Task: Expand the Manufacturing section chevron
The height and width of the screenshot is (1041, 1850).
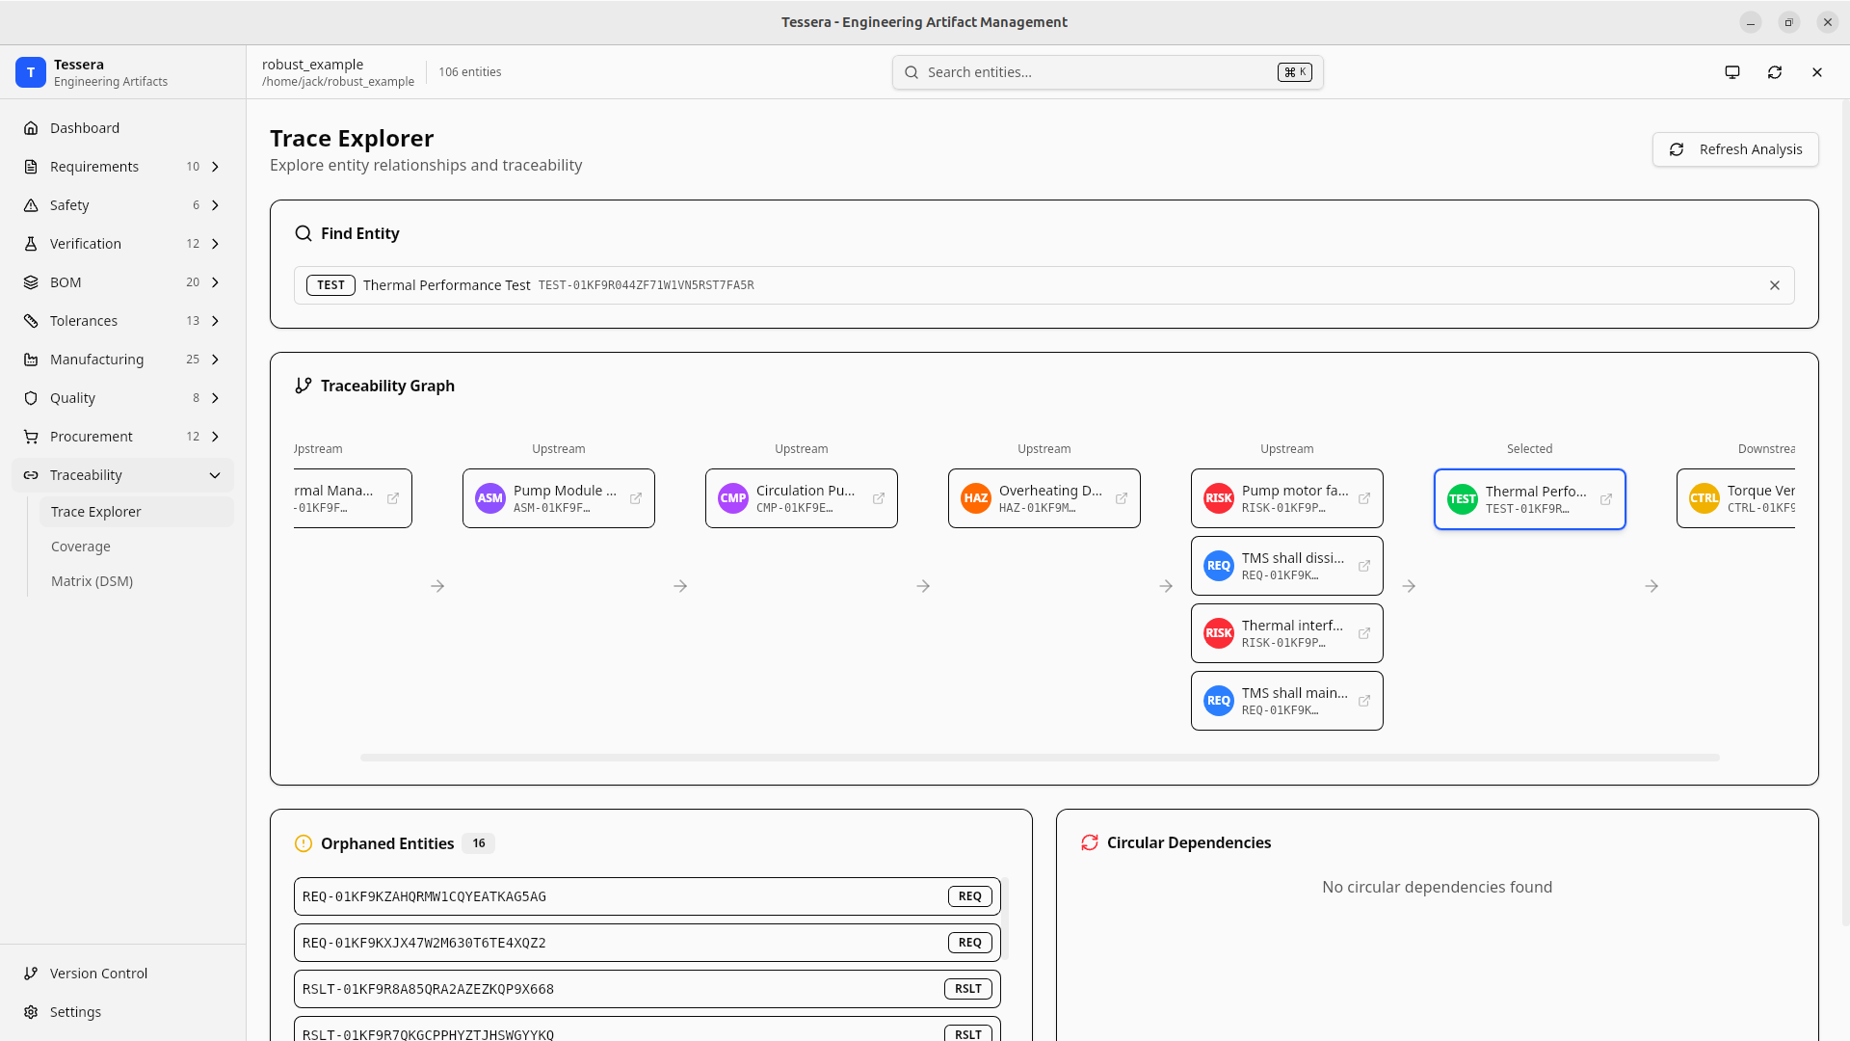Action: [215, 360]
